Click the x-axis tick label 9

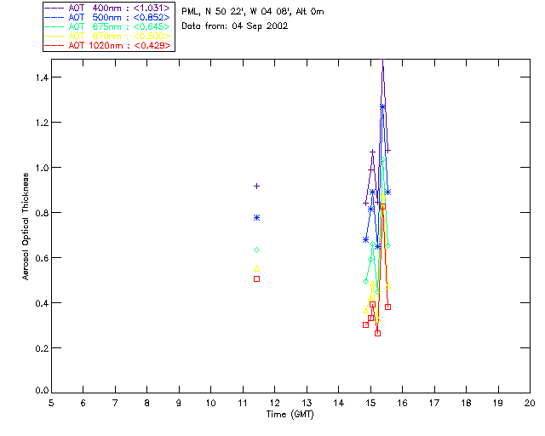[179, 404]
